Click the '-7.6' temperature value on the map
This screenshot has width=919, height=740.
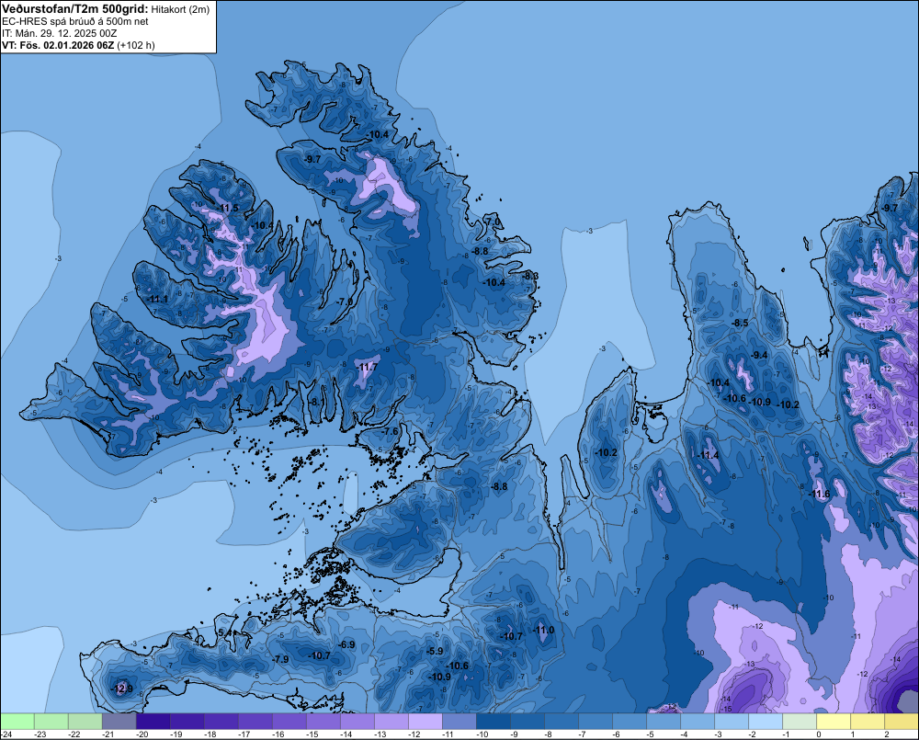pyautogui.click(x=390, y=431)
